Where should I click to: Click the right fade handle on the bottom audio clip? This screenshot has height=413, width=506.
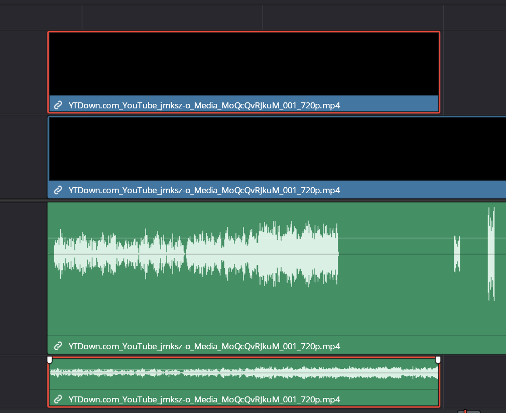click(438, 360)
